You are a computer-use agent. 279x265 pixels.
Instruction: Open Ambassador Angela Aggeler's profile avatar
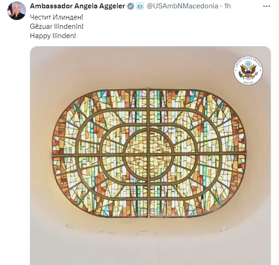17,11
